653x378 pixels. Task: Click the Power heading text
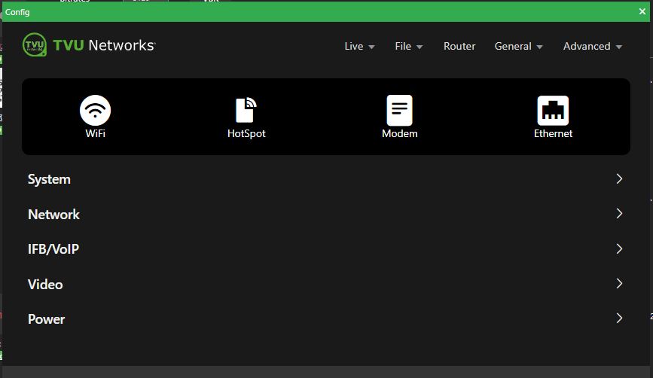46,319
